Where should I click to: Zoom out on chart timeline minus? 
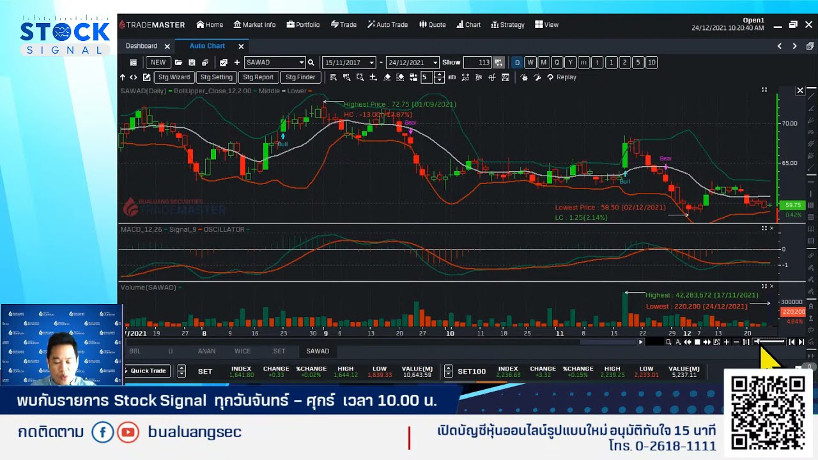pyautogui.click(x=736, y=342)
